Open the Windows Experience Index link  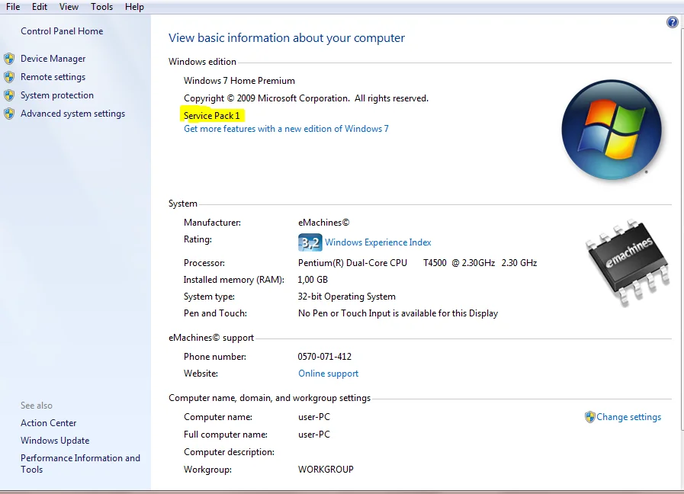click(377, 242)
